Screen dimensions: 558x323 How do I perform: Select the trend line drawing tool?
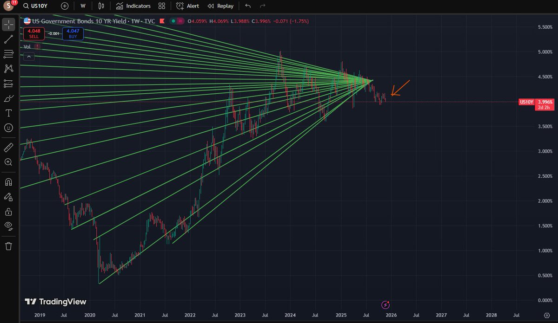[8, 39]
